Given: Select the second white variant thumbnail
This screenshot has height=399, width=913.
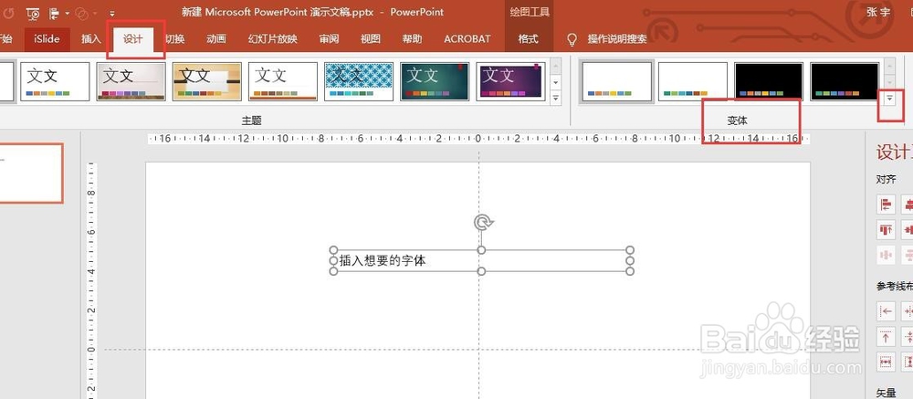Looking at the screenshot, I should coord(693,81).
